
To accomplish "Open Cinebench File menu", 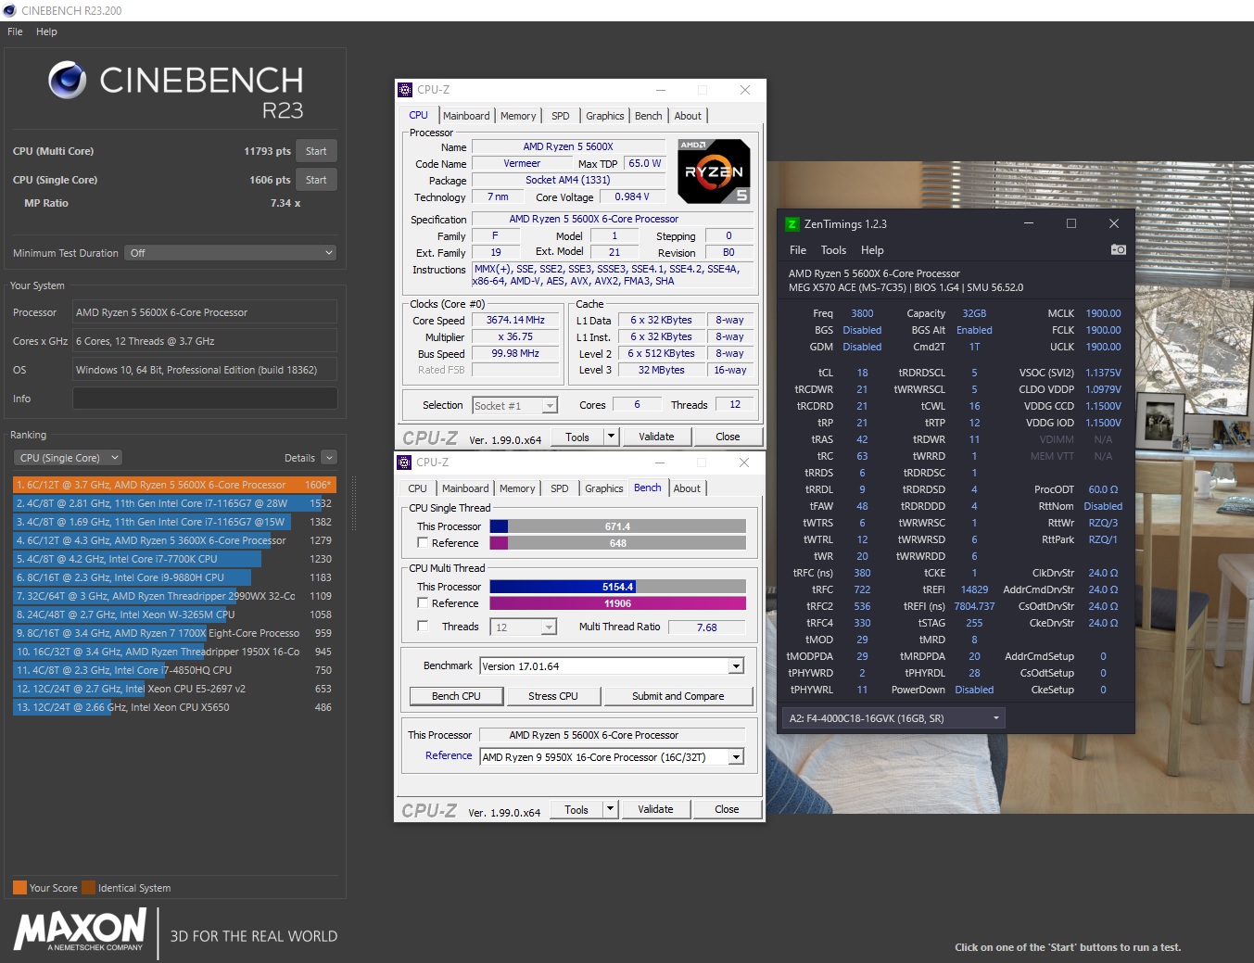I will point(15,32).
